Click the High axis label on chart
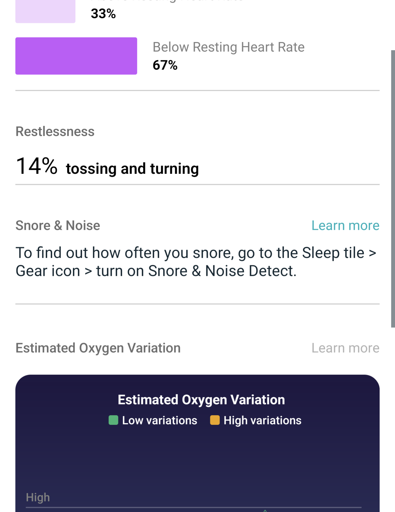Image resolution: width=395 pixels, height=512 pixels. click(x=38, y=497)
